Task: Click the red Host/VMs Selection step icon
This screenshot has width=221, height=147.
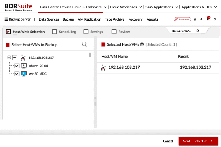Action: pos(8,32)
